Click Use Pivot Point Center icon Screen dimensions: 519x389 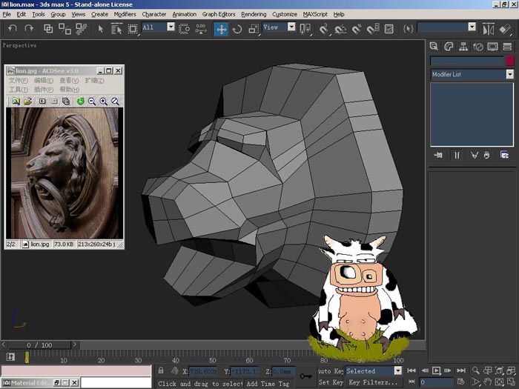pyautogui.click(x=305, y=29)
